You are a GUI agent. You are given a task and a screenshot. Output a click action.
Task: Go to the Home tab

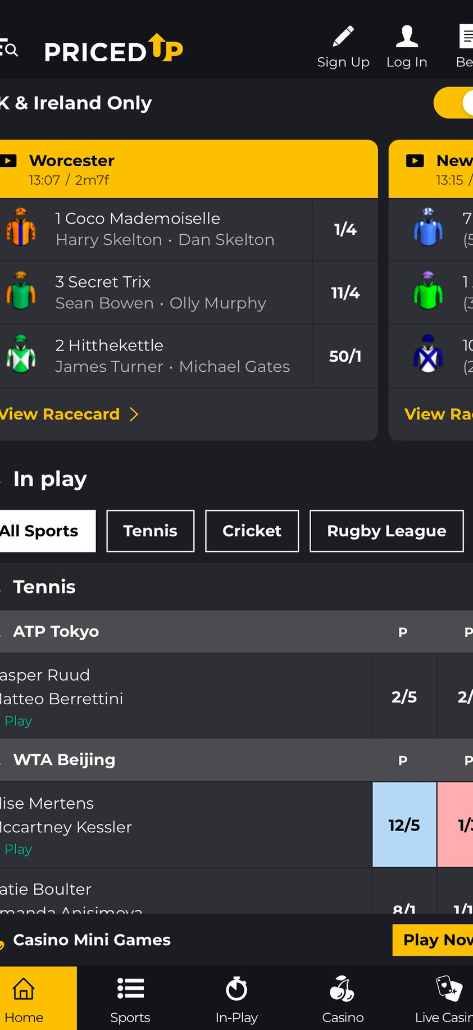point(24,999)
